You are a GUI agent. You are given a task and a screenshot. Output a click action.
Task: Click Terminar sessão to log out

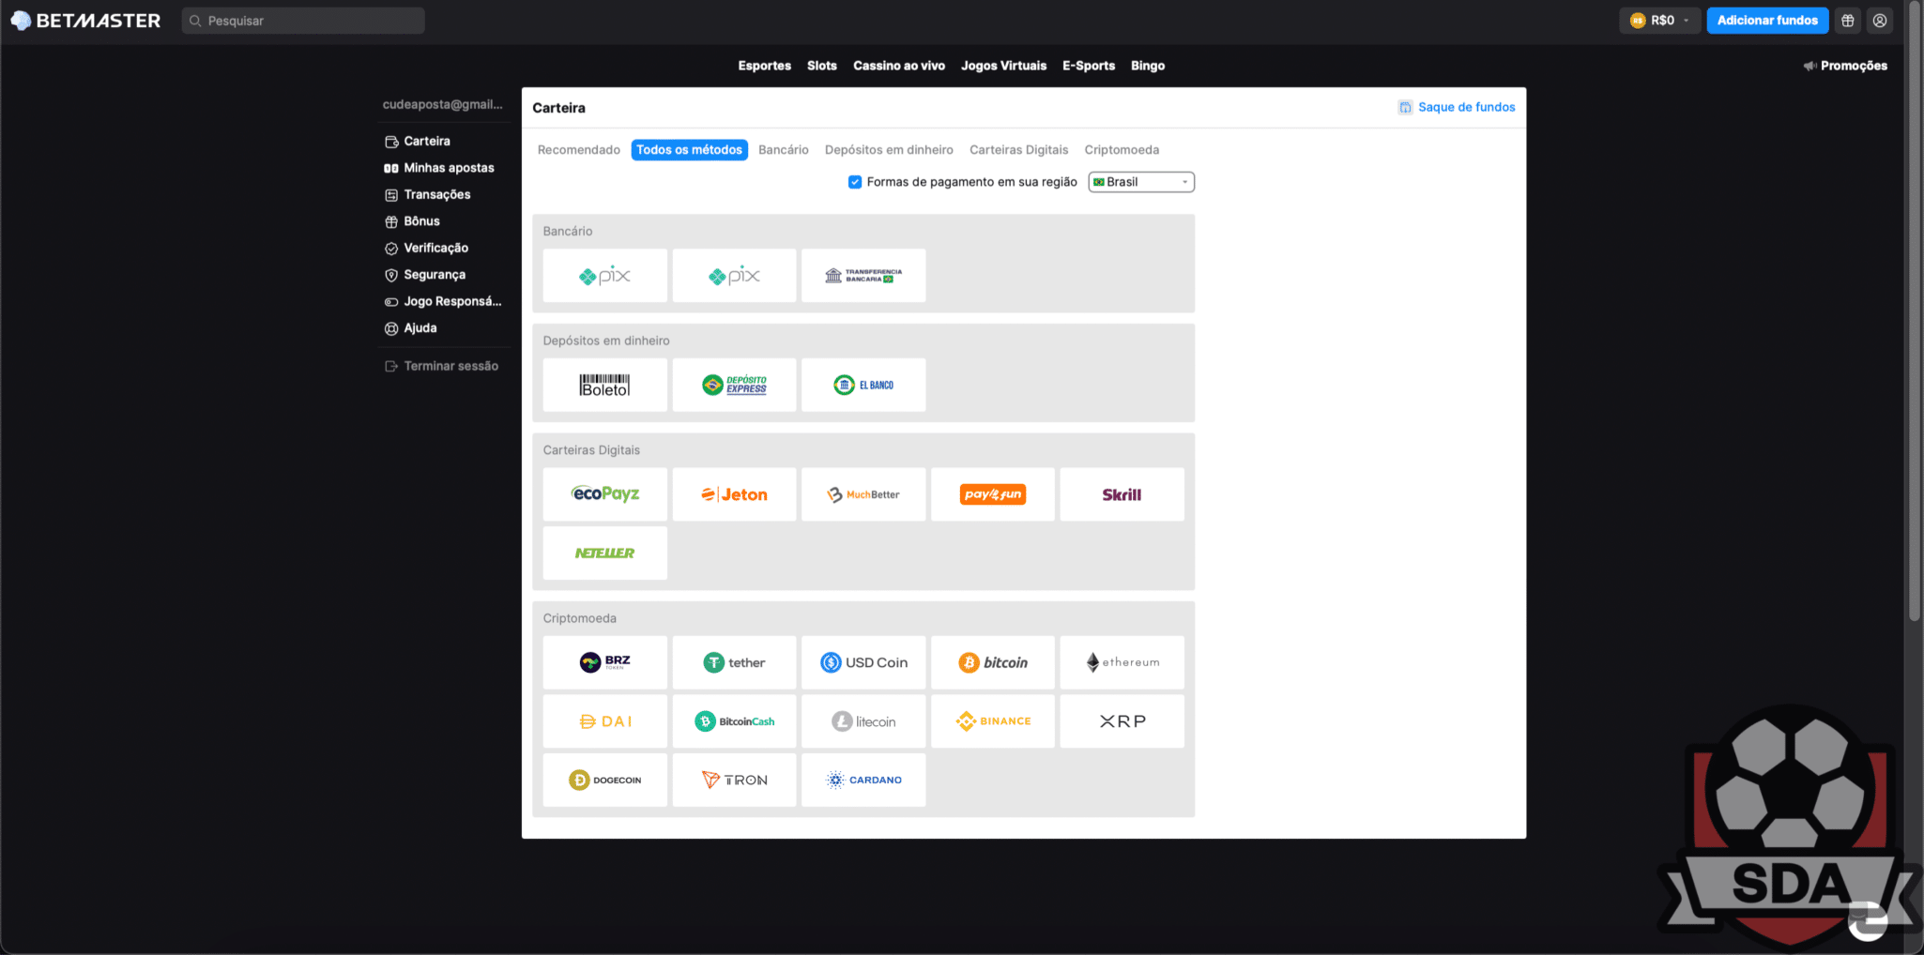[x=441, y=367]
